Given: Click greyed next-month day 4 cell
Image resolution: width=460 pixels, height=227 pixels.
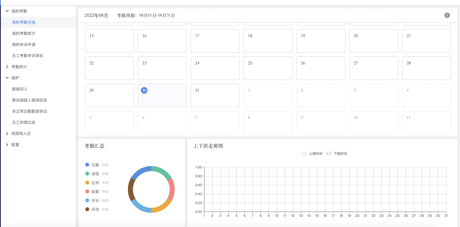Looking at the screenshot, I should pos(426,95).
